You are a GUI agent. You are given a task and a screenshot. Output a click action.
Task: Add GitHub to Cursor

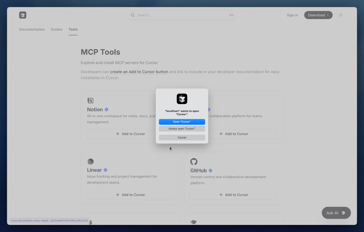pos(234,195)
